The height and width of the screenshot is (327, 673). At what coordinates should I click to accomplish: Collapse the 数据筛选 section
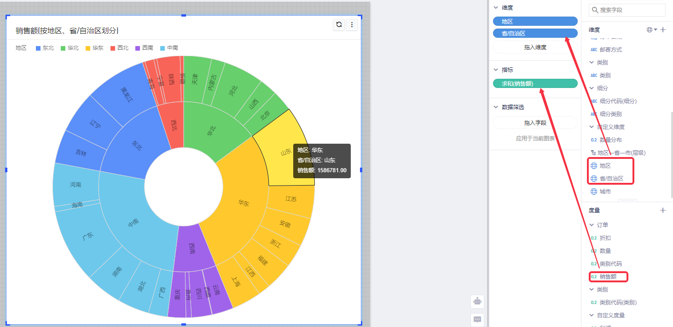[496, 107]
